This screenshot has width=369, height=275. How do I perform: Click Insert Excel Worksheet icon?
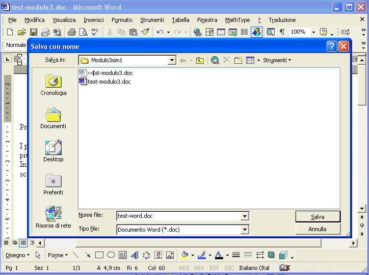click(x=233, y=32)
